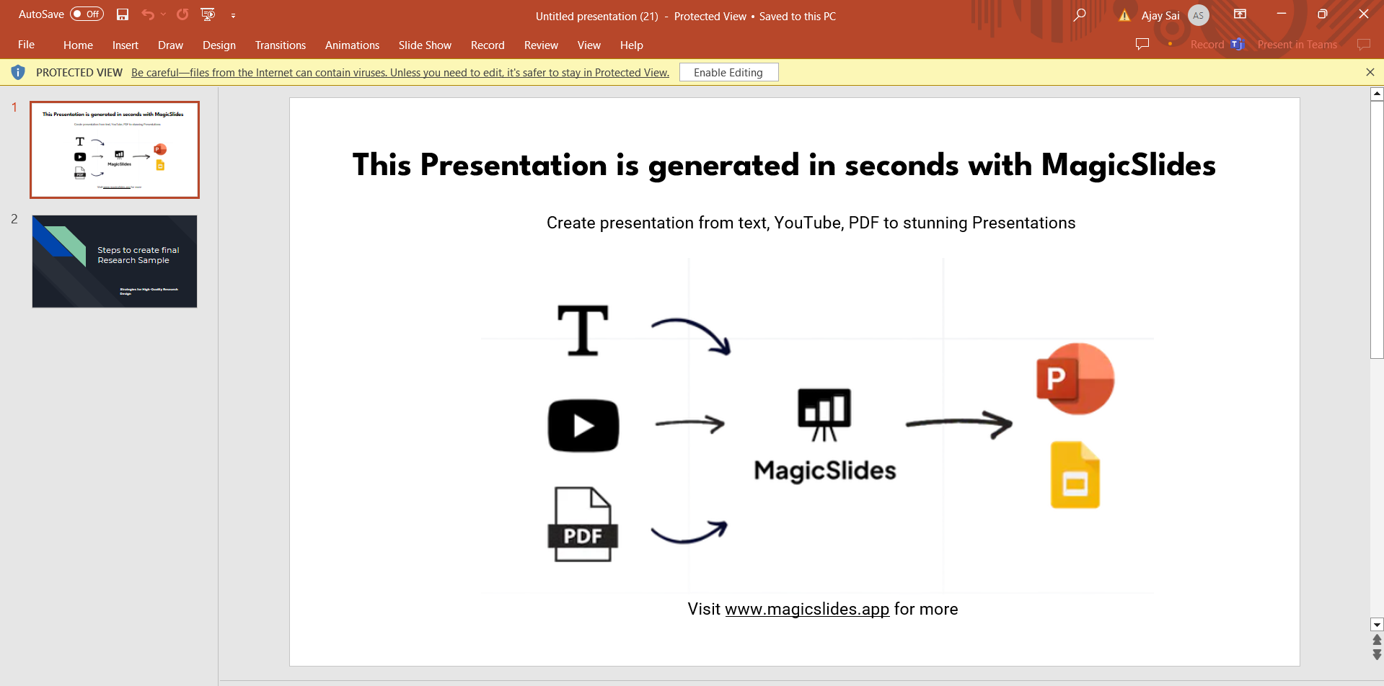This screenshot has height=686, width=1384.
Task: Go to the Design ribbon tab
Action: (219, 45)
